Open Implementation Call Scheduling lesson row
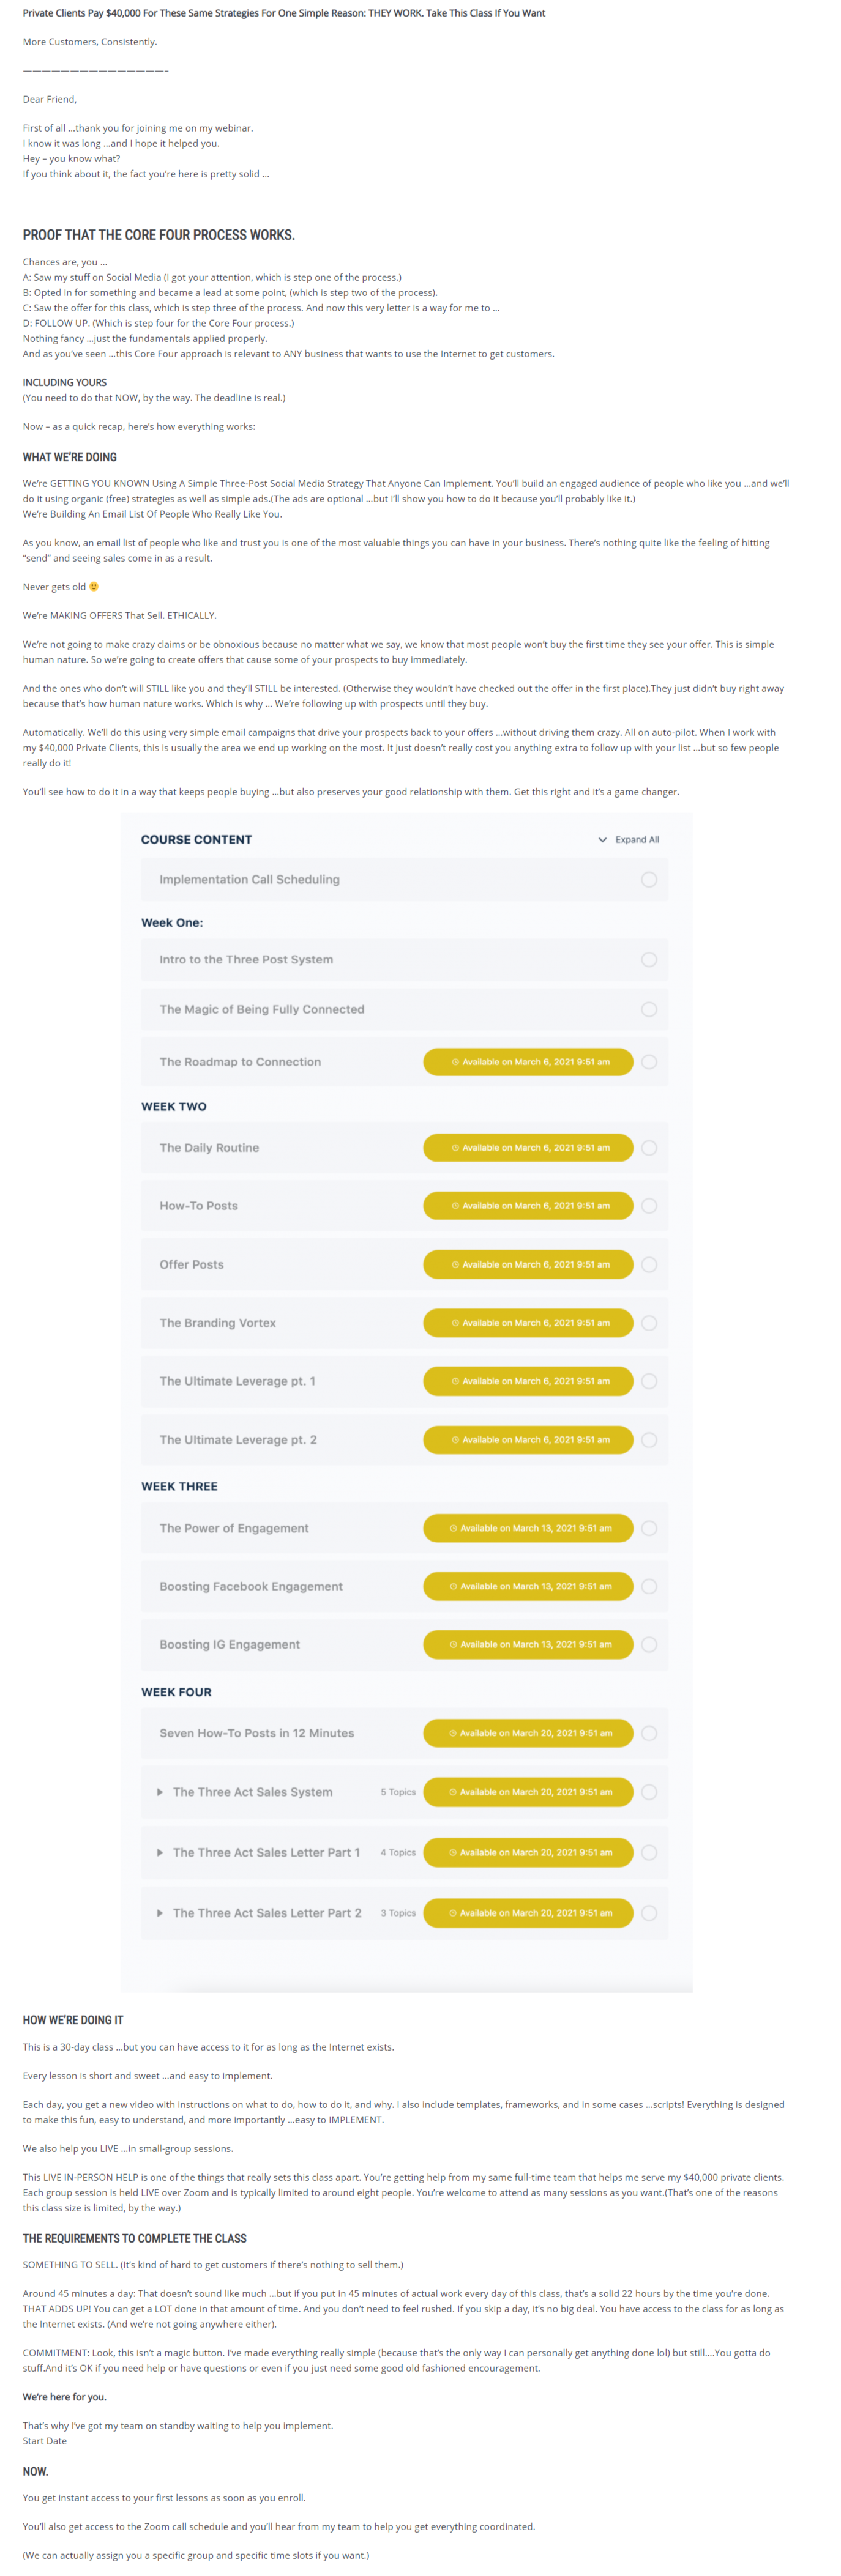 click(404, 879)
